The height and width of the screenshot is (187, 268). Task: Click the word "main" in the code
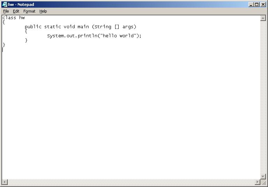coord(83,27)
